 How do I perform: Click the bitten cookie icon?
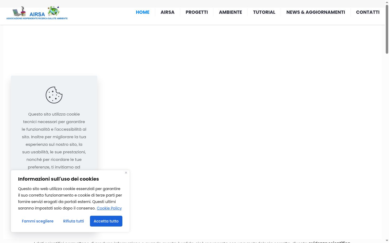(54, 95)
